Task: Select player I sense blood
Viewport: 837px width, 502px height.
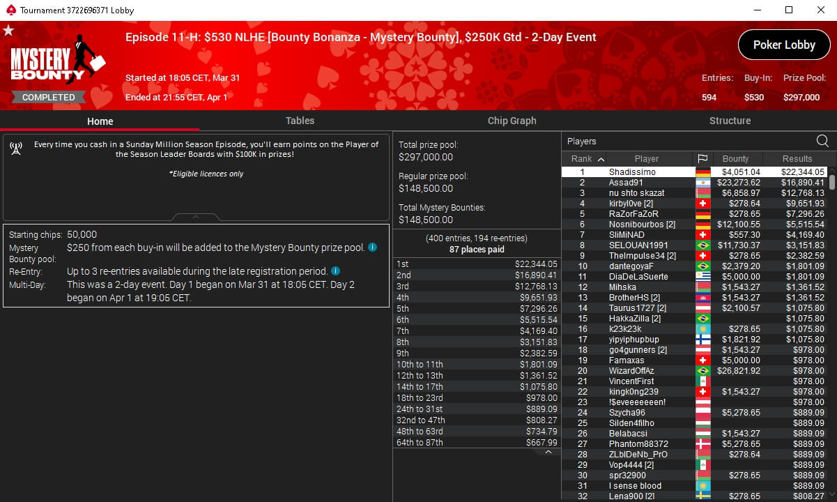Action: coord(695,486)
